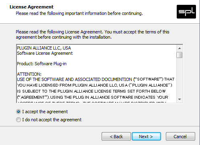Click the USE OF THE SOFTWARE paragraph line
Image resolution: width=200 pixels, height=145 pixels.
[x=96, y=79]
